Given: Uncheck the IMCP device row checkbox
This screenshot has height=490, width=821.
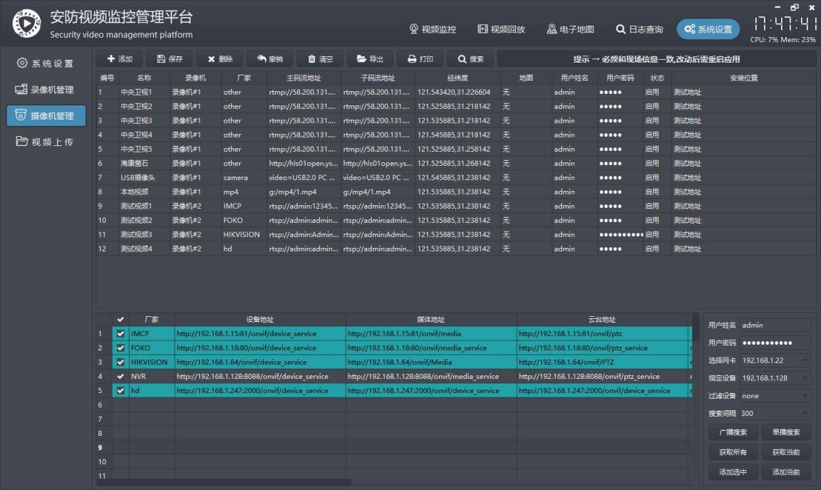Looking at the screenshot, I should tap(120, 333).
